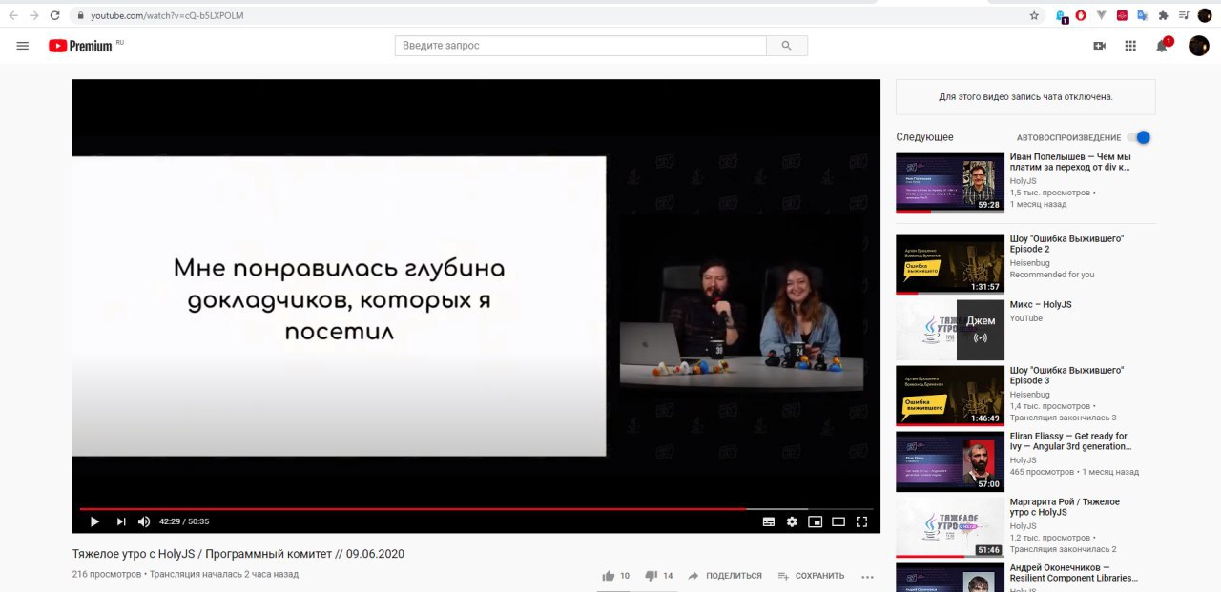Play the video with the play button
The width and height of the screenshot is (1221, 592).
94,521
